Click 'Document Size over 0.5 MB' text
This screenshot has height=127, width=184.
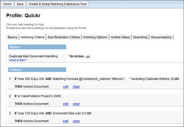click(x=72, y=113)
